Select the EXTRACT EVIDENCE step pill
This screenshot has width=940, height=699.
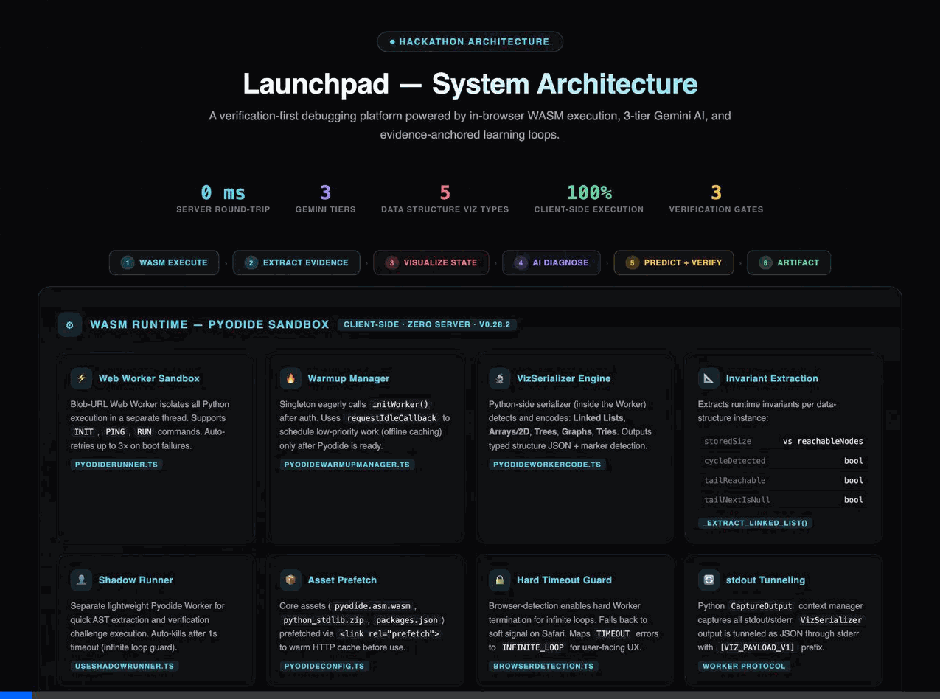(x=296, y=262)
